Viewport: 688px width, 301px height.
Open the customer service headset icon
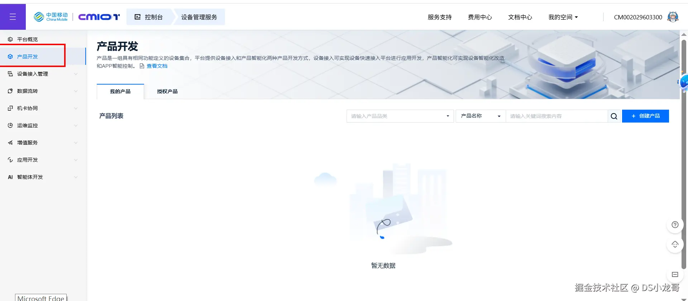(x=675, y=244)
